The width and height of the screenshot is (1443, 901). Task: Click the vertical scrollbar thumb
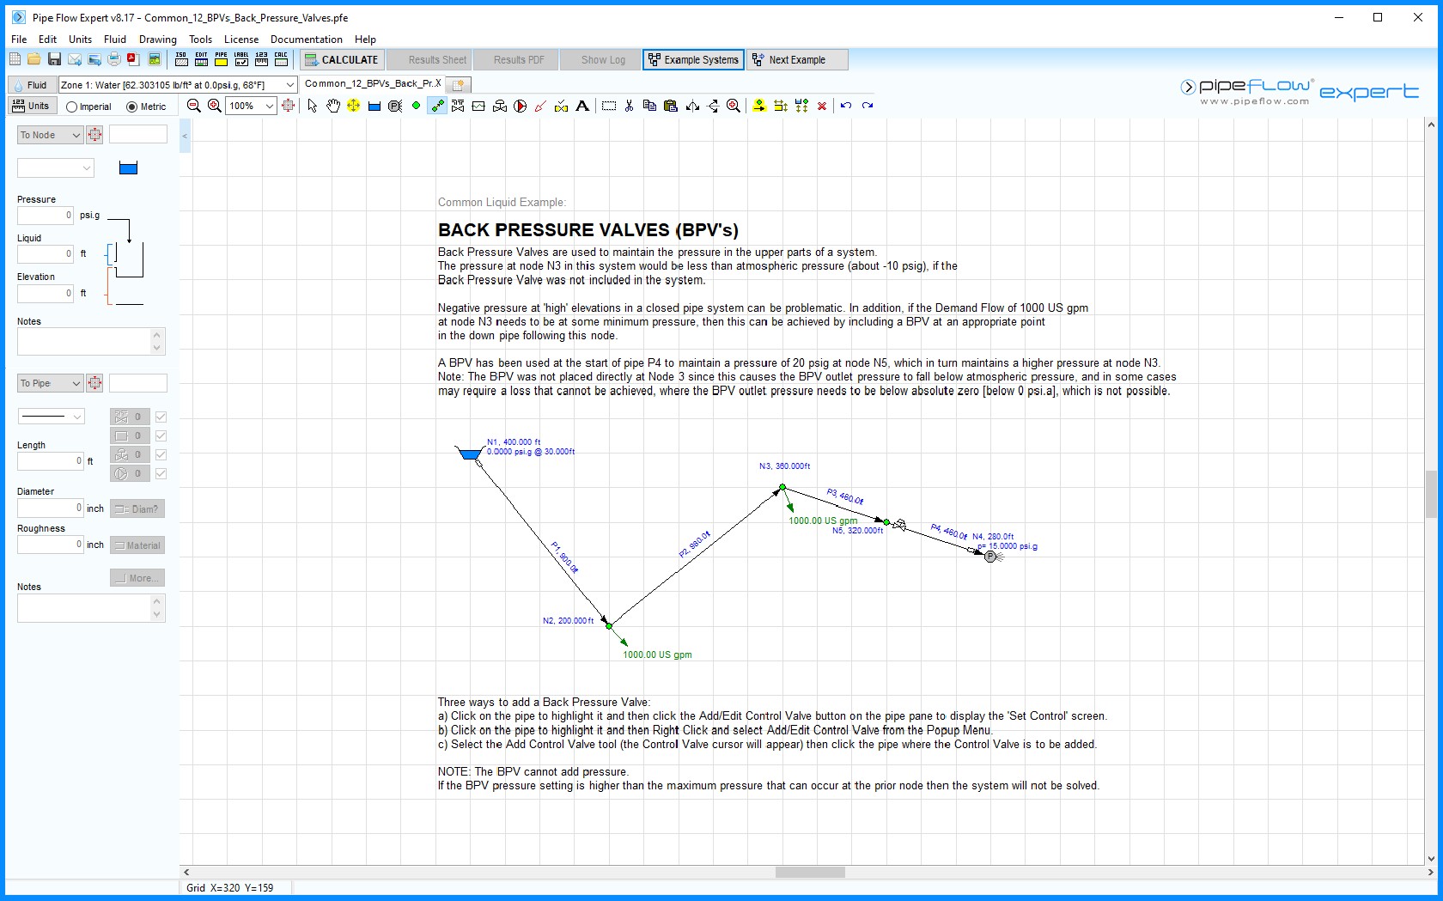[x=1431, y=494]
